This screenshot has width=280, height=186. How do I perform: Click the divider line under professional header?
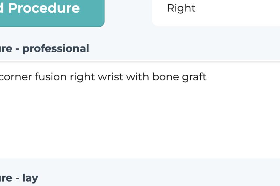[x=140, y=62]
